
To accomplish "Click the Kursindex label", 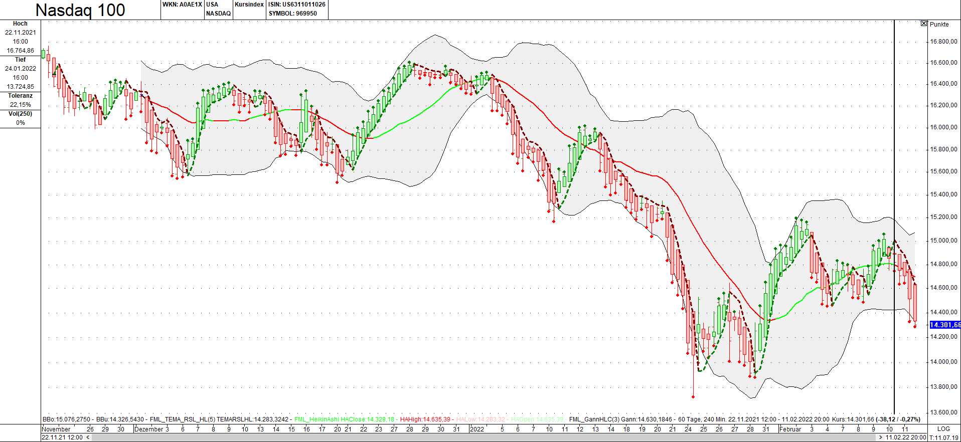I will pos(249,5).
